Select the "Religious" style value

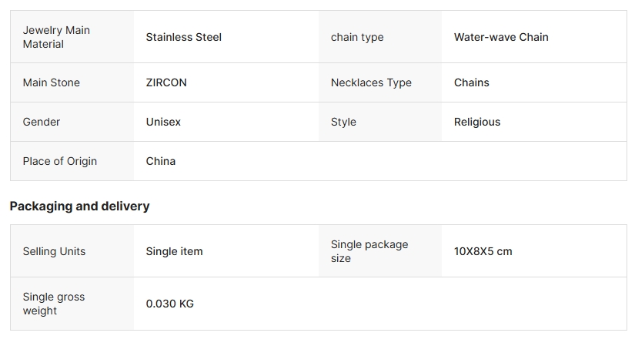[x=477, y=122]
